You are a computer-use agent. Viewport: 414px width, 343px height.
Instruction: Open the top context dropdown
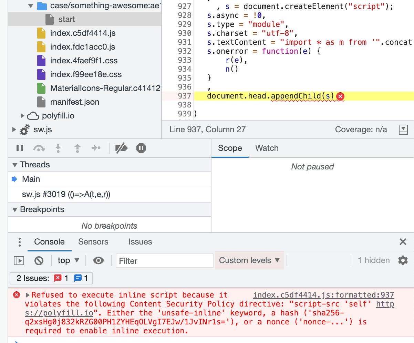(69, 260)
